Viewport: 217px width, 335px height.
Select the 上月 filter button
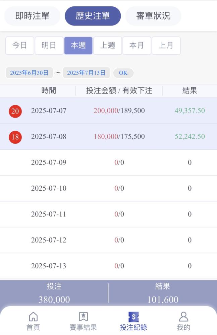click(x=166, y=46)
